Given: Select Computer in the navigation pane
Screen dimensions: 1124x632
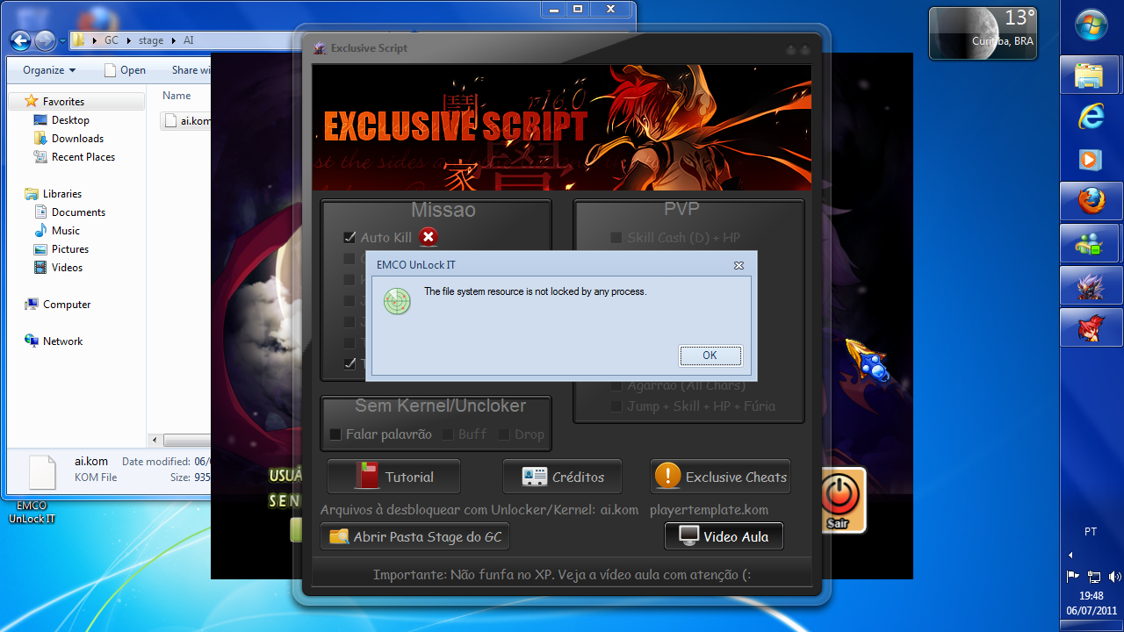Looking at the screenshot, I should pos(67,305).
